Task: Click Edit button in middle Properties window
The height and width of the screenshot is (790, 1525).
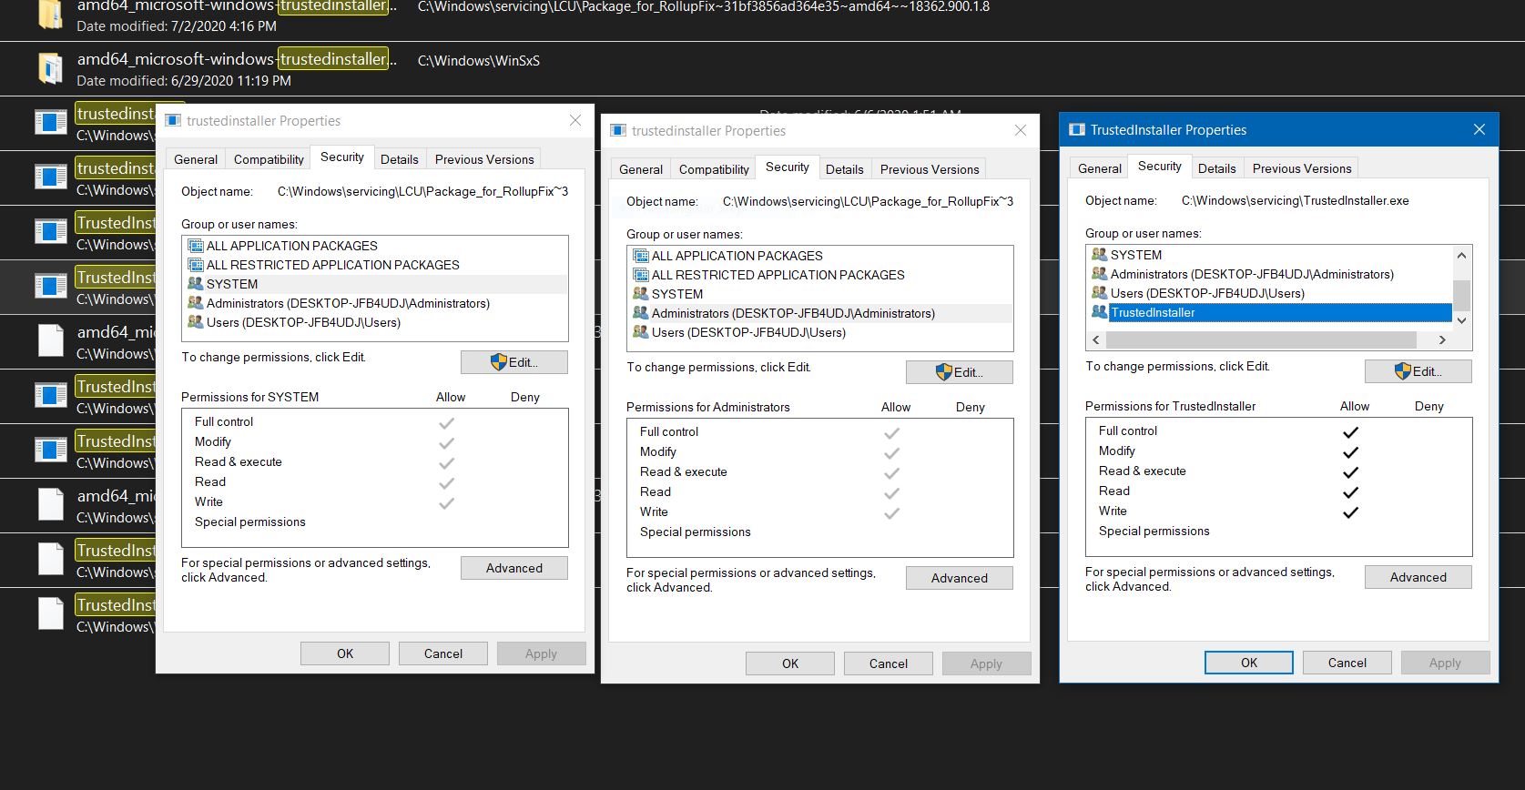Action: click(x=959, y=372)
